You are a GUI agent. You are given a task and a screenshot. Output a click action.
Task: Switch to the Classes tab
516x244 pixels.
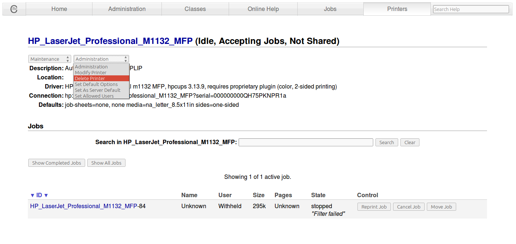coord(195,9)
